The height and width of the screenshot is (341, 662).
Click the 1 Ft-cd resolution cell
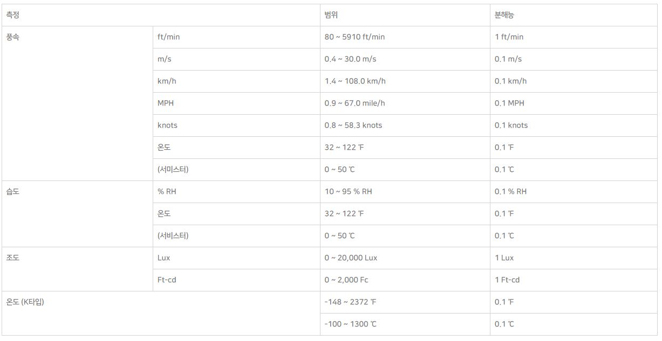tap(507, 280)
